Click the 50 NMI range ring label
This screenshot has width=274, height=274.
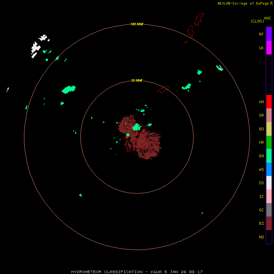pos(137,80)
